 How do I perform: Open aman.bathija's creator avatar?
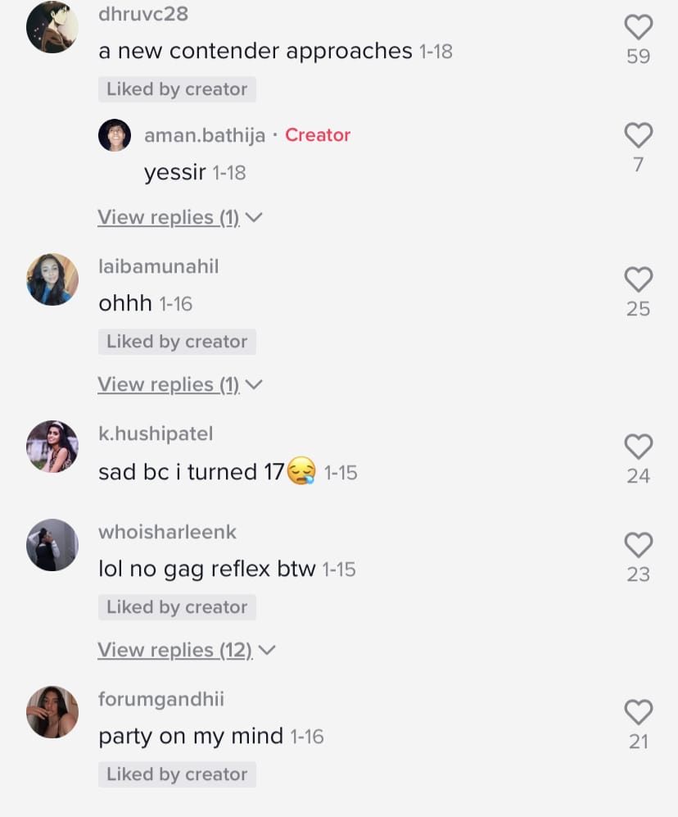click(115, 135)
